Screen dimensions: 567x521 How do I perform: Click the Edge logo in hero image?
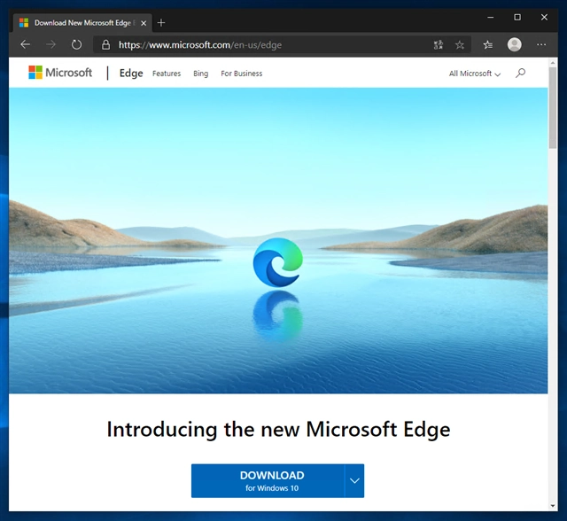[277, 262]
